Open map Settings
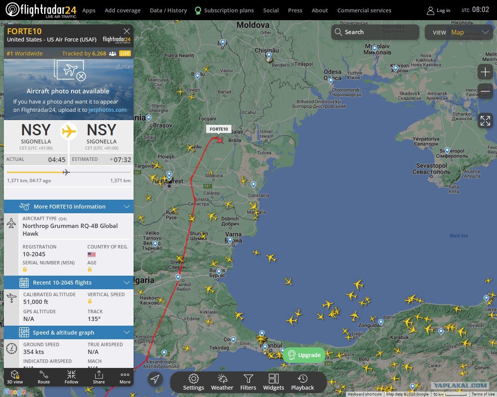The height and width of the screenshot is (397, 497). (193, 382)
